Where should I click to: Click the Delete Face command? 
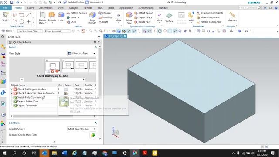pyautogui.click(x=143, y=22)
